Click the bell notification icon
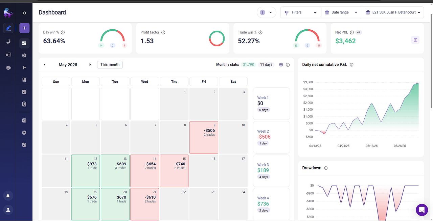 coord(8,195)
